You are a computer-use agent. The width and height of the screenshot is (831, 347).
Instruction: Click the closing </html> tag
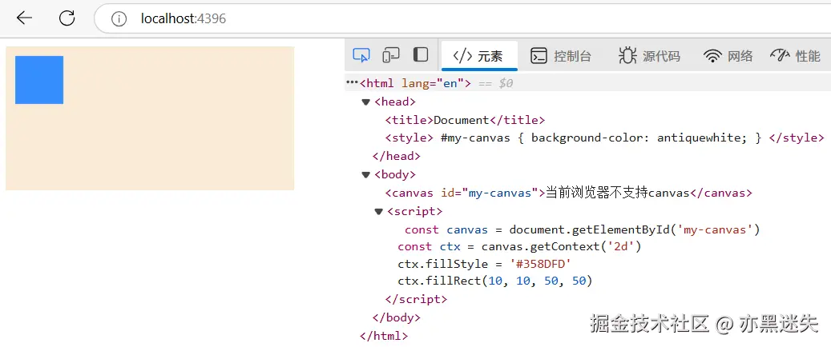(384, 335)
